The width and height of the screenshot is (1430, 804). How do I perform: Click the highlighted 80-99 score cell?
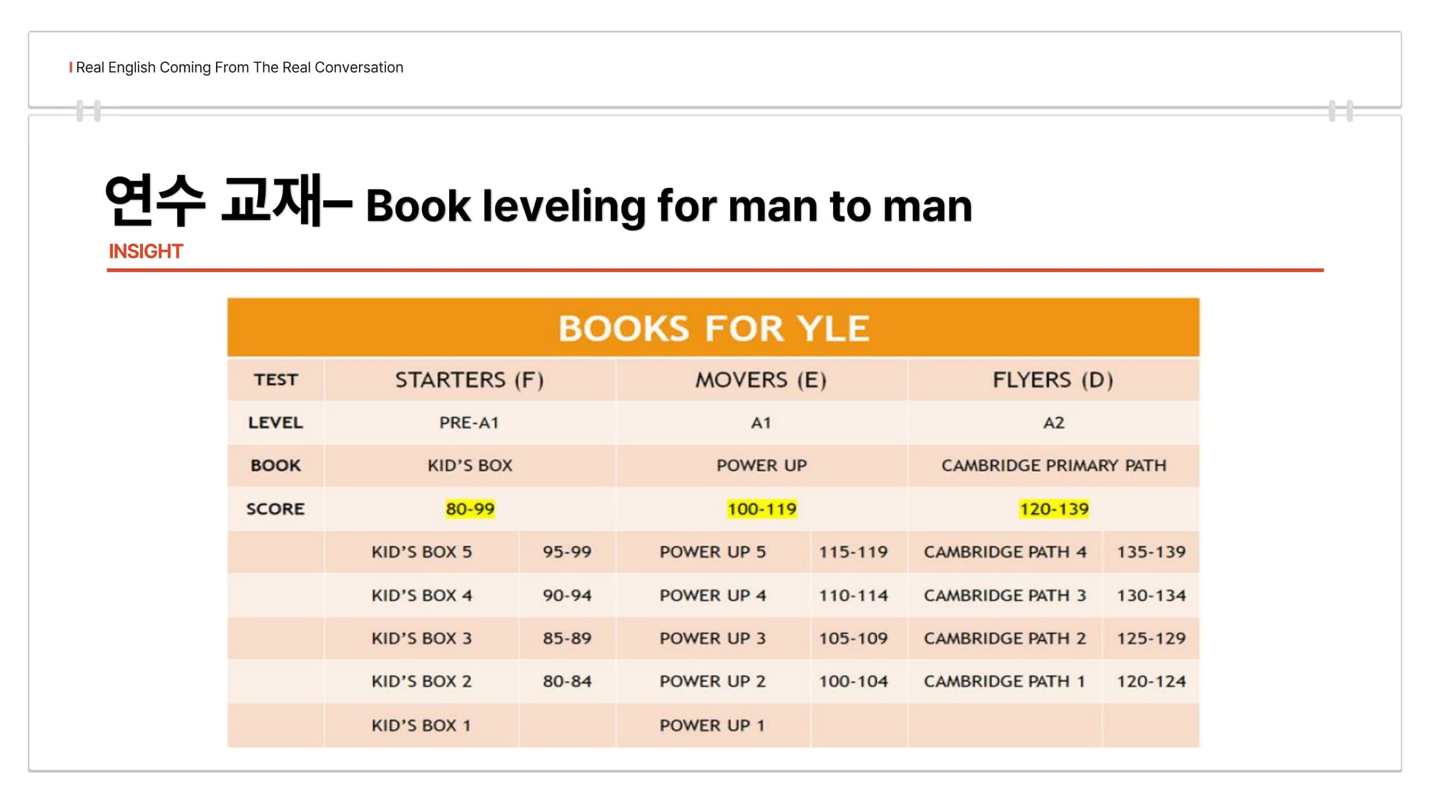(470, 509)
